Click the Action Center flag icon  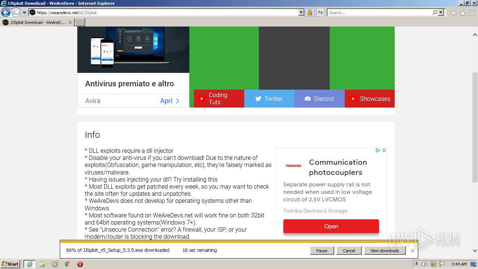tap(443, 264)
